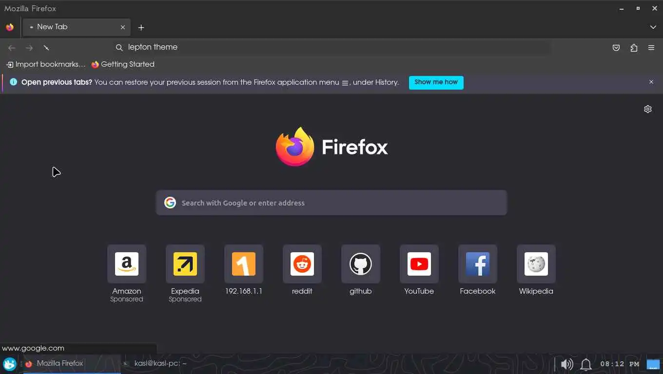The image size is (663, 374).
Task: Open the Pocket save icon
Action: pyautogui.click(x=616, y=48)
